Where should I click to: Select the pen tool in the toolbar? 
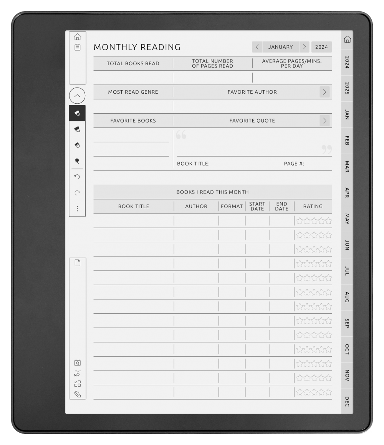(77, 113)
